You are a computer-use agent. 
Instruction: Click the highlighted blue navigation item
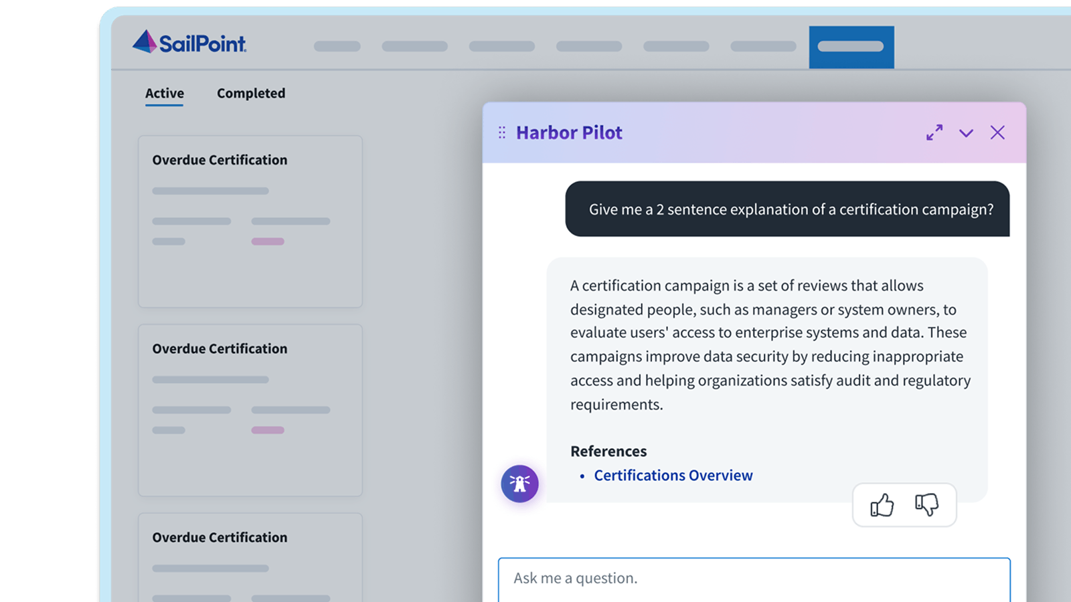pos(851,47)
